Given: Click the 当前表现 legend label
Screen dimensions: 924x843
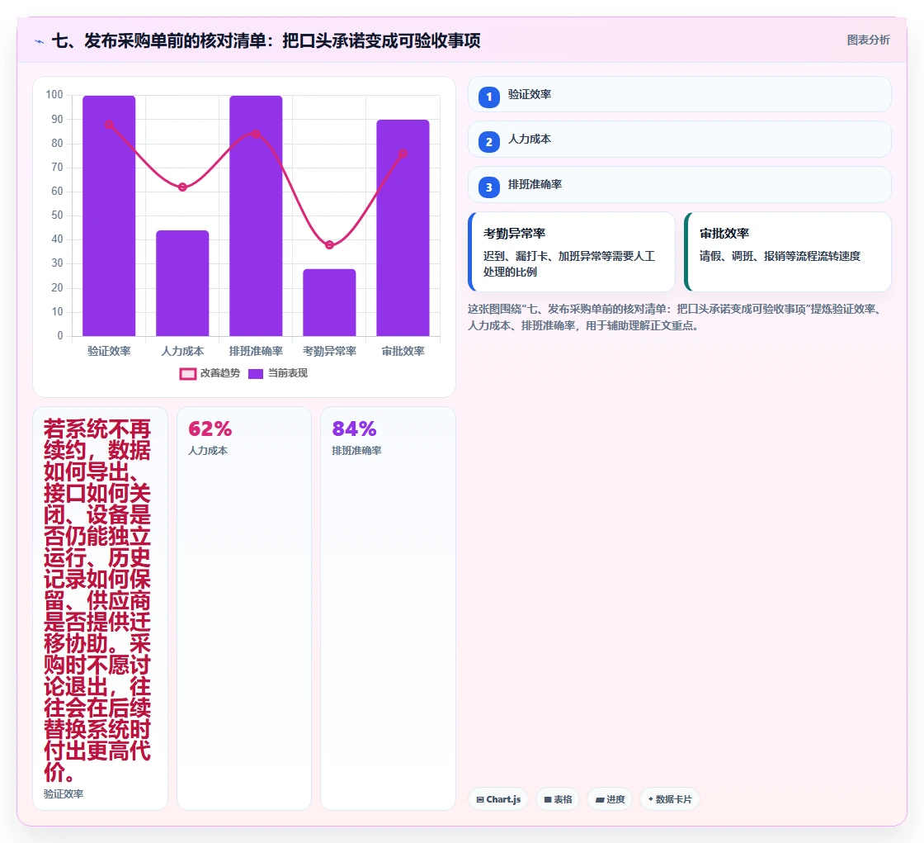Looking at the screenshot, I should click(288, 373).
